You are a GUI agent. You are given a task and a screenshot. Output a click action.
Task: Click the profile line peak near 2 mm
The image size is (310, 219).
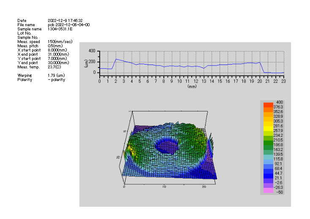tap(116, 59)
